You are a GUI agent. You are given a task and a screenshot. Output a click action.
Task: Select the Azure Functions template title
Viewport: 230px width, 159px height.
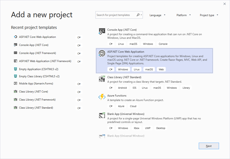117,96
